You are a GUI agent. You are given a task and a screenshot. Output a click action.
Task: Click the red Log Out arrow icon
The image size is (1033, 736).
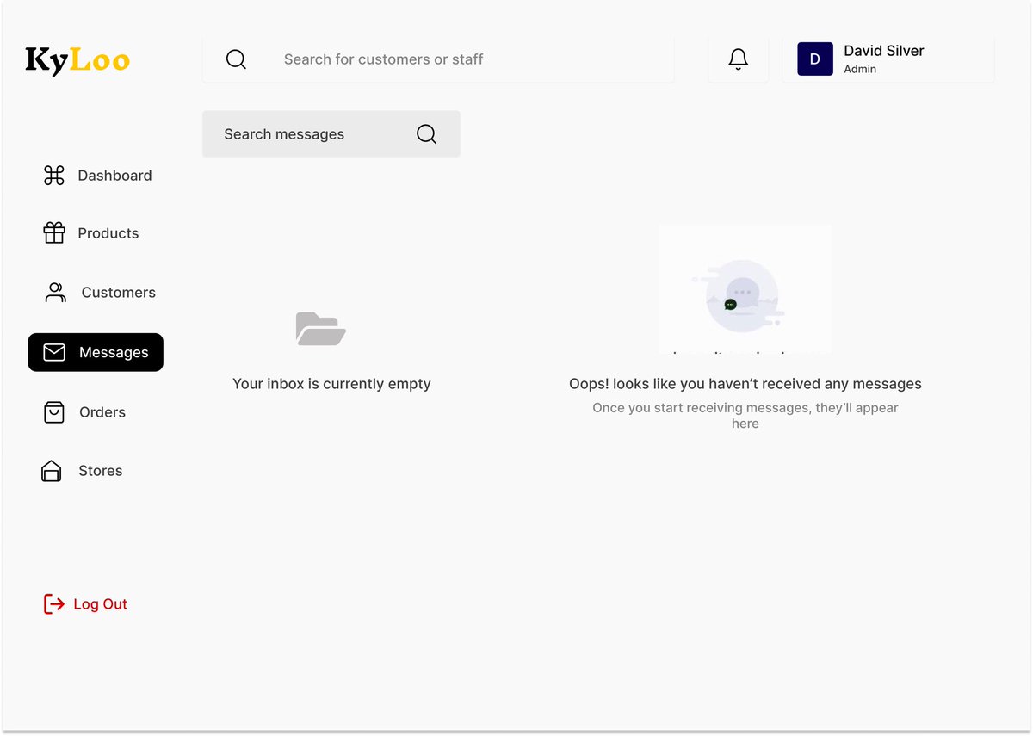54,604
